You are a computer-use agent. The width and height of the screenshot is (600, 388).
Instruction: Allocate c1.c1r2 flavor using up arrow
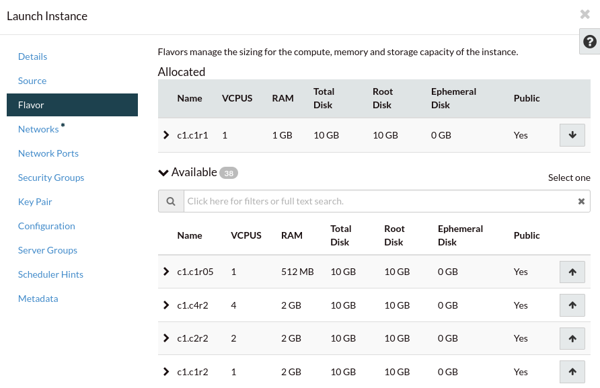pos(572,371)
